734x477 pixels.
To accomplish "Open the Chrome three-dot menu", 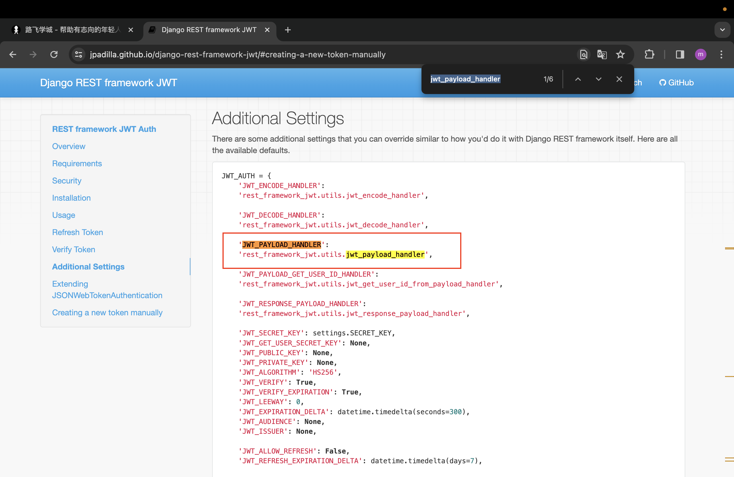I will pos(721,54).
